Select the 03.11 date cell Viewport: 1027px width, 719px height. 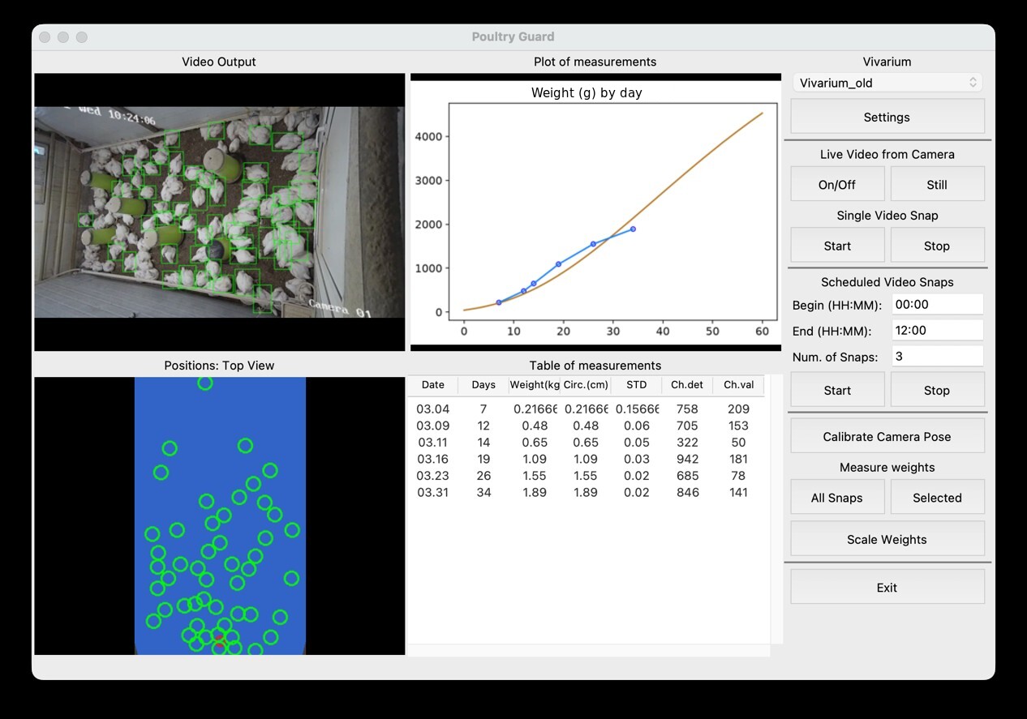click(433, 443)
